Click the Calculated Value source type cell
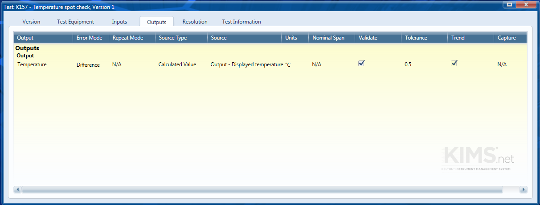540x205 pixels. click(177, 64)
